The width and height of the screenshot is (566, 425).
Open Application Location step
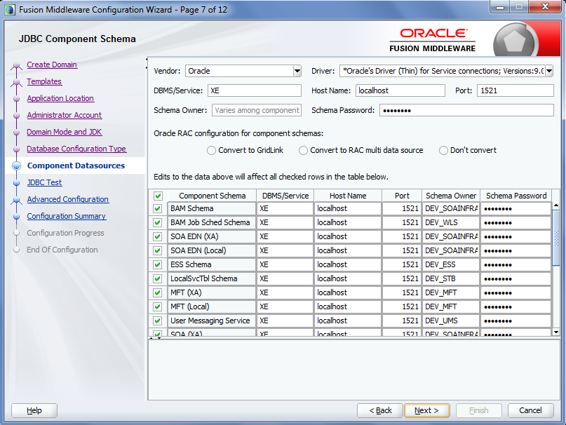60,98
